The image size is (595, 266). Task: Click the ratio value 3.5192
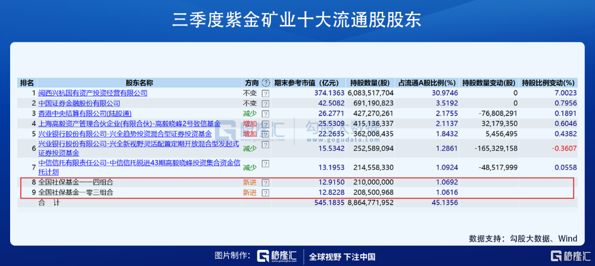click(447, 103)
